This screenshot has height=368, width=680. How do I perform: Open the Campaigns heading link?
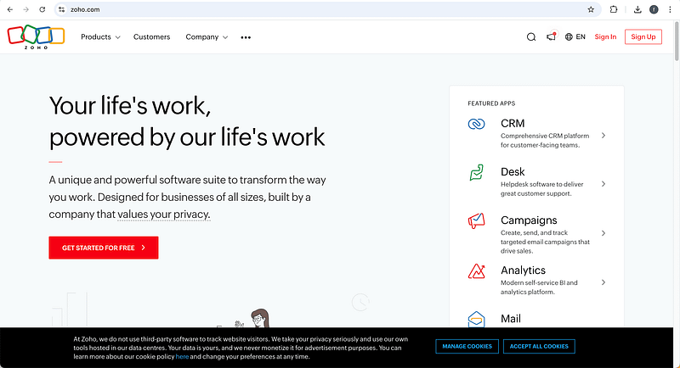click(x=529, y=220)
